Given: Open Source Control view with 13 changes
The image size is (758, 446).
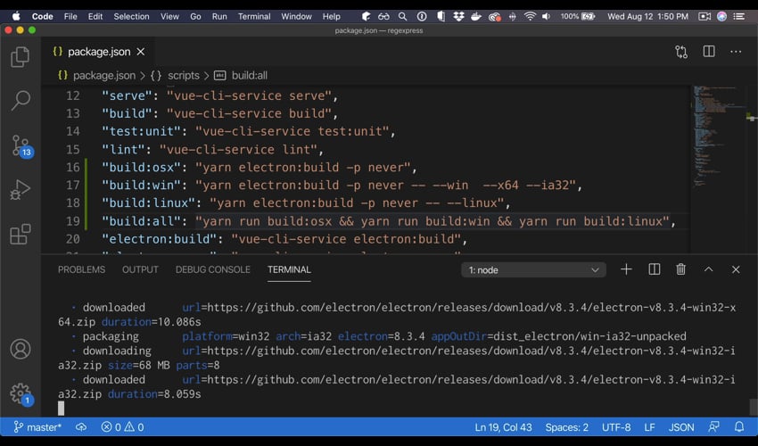Looking at the screenshot, I should 21,145.
